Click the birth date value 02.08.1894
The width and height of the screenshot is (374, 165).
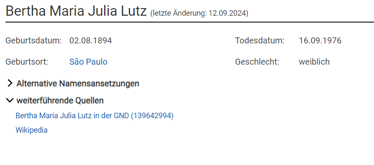pyautogui.click(x=91, y=40)
